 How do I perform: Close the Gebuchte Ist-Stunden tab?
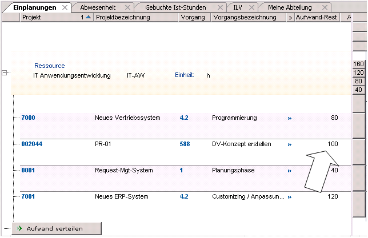point(218,7)
